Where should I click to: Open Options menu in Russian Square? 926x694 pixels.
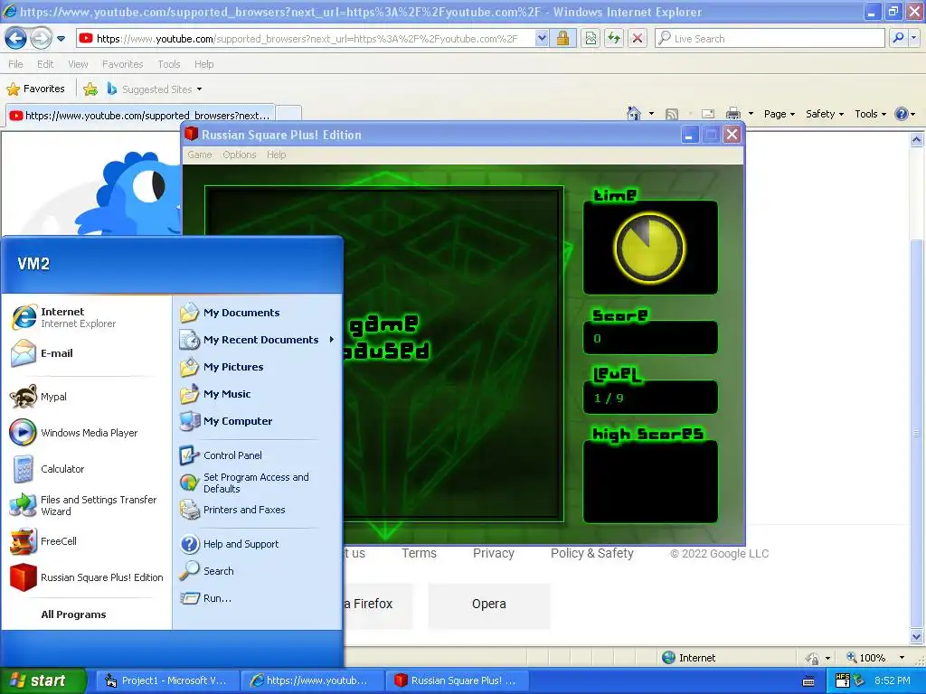click(x=239, y=155)
